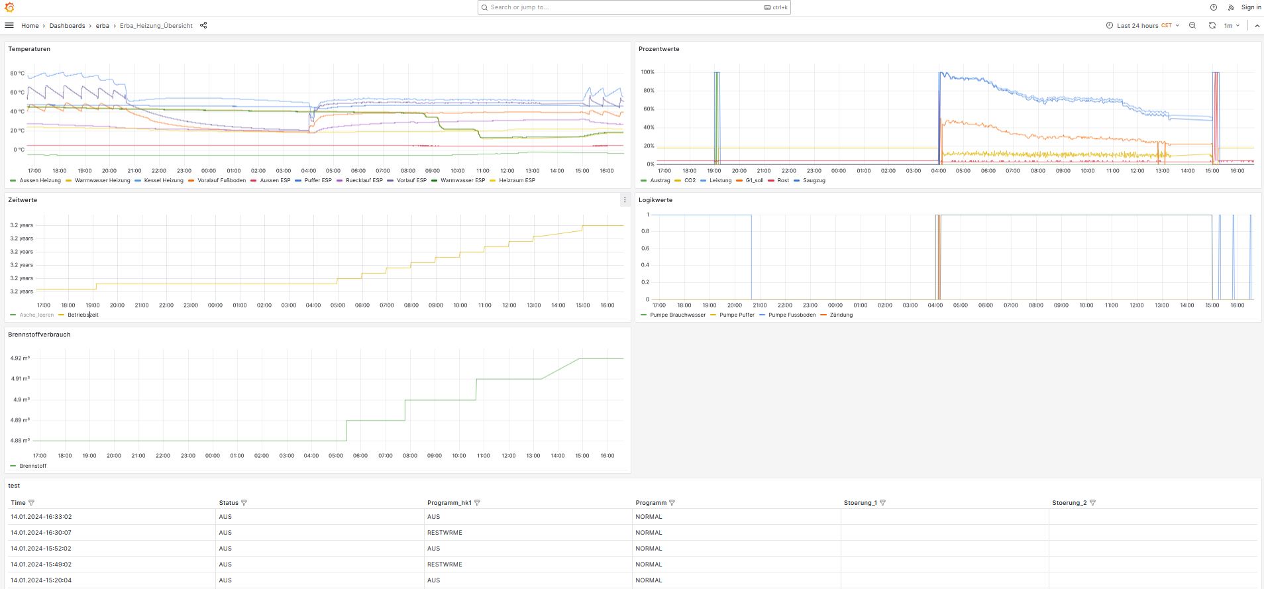Image resolution: width=1264 pixels, height=589 pixels.
Task: Go to Home breadcrumb
Action: click(30, 25)
